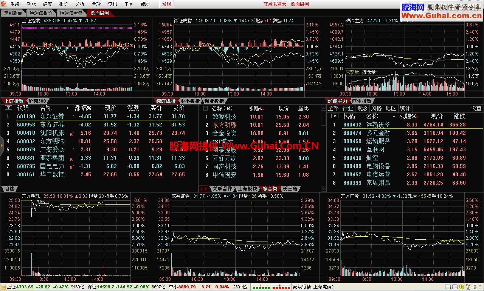484x291 pixels.
Task: Select sector row 880399 家居用品
Action: coord(405,183)
